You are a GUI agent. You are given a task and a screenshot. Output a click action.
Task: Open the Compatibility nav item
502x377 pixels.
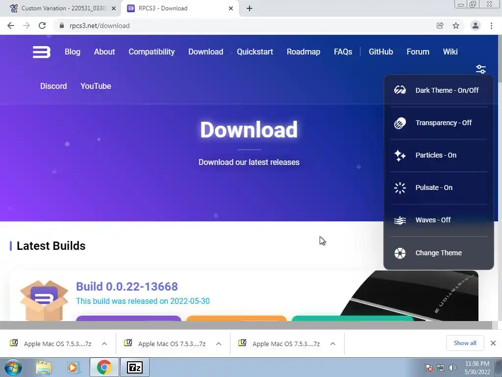152,52
